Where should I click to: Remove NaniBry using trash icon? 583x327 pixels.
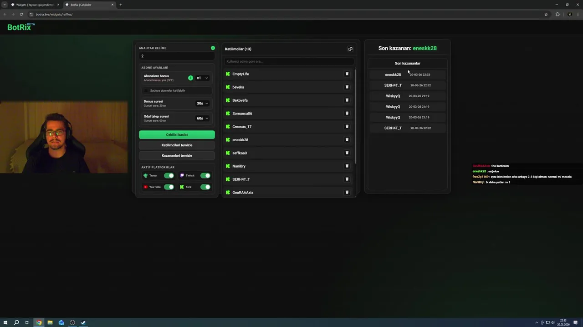pyautogui.click(x=347, y=166)
